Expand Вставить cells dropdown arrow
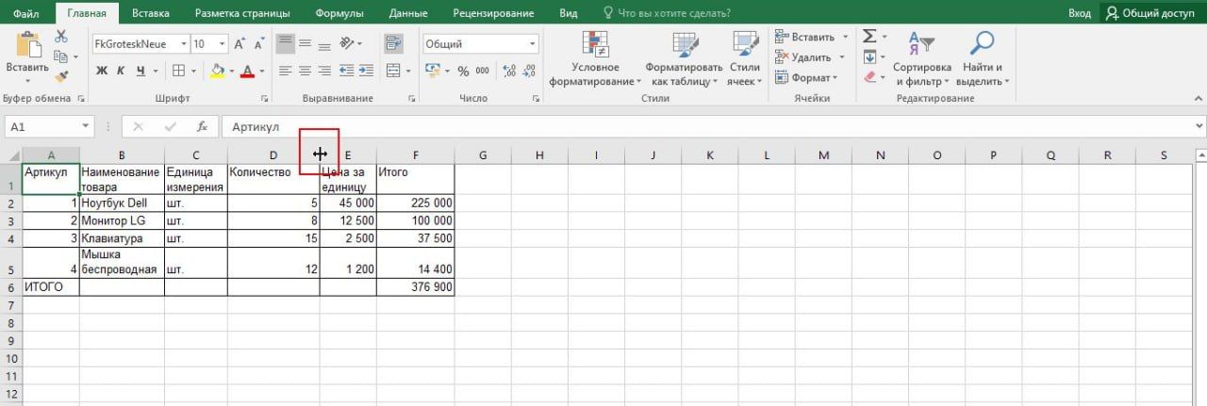 845,37
